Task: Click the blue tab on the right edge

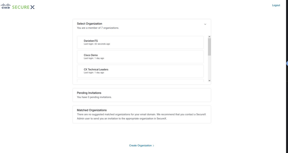Action: [287, 64]
